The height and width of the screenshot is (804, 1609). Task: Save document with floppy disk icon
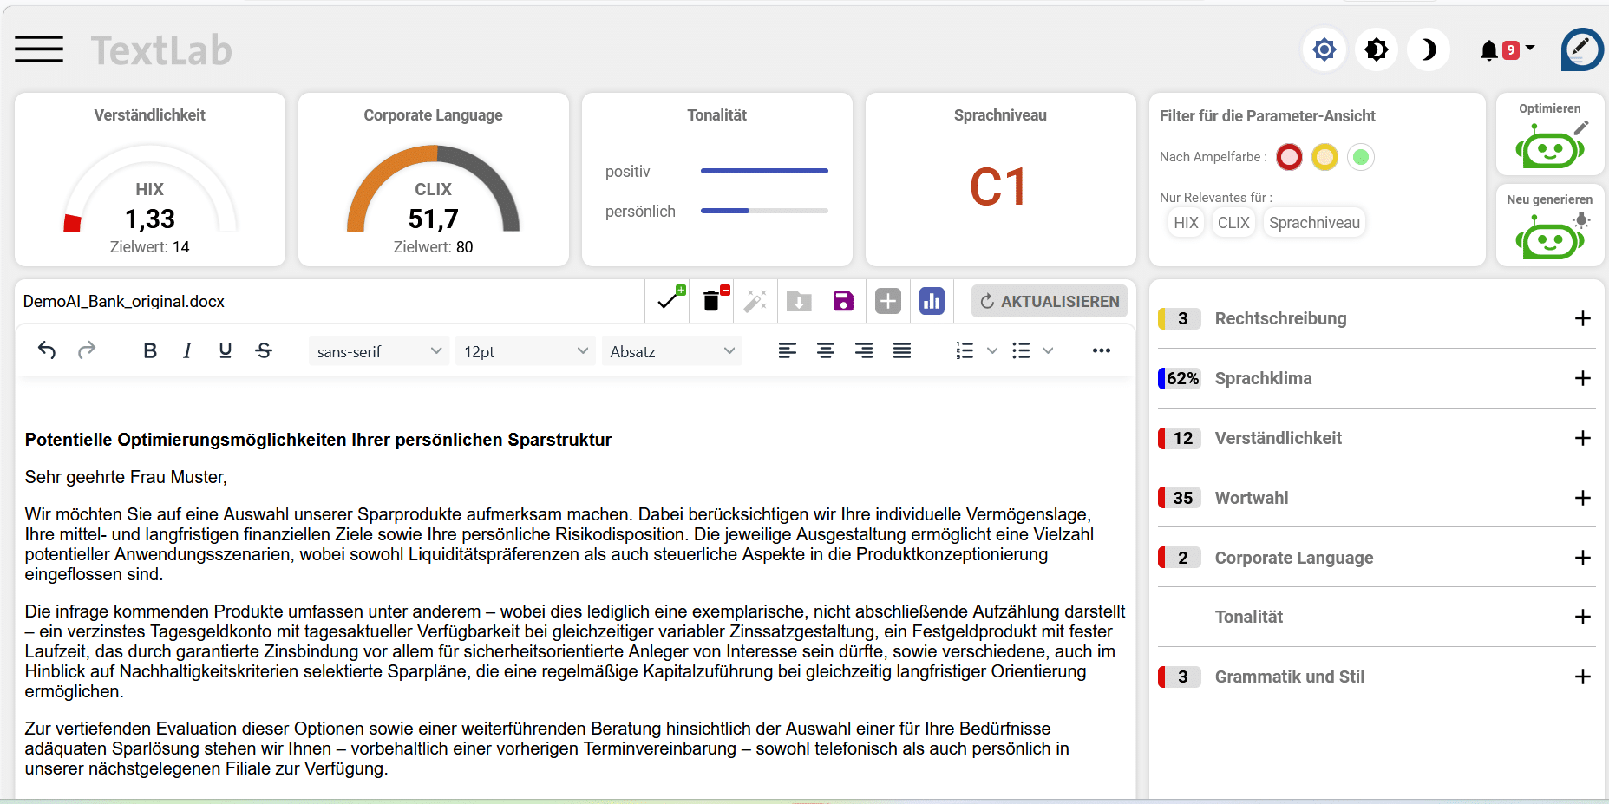[x=843, y=301]
